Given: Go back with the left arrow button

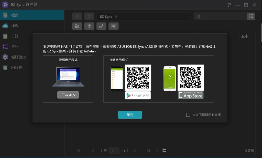Looking at the screenshot, I should tap(77, 16).
